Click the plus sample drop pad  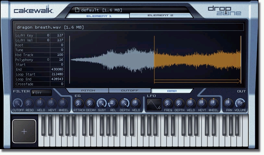coord(24,131)
